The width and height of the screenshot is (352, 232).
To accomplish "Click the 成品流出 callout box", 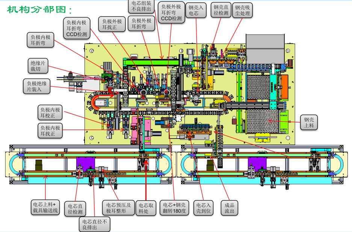I will (x=230, y=208).
